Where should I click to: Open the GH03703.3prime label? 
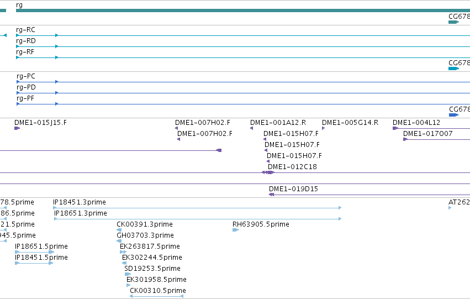point(145,235)
